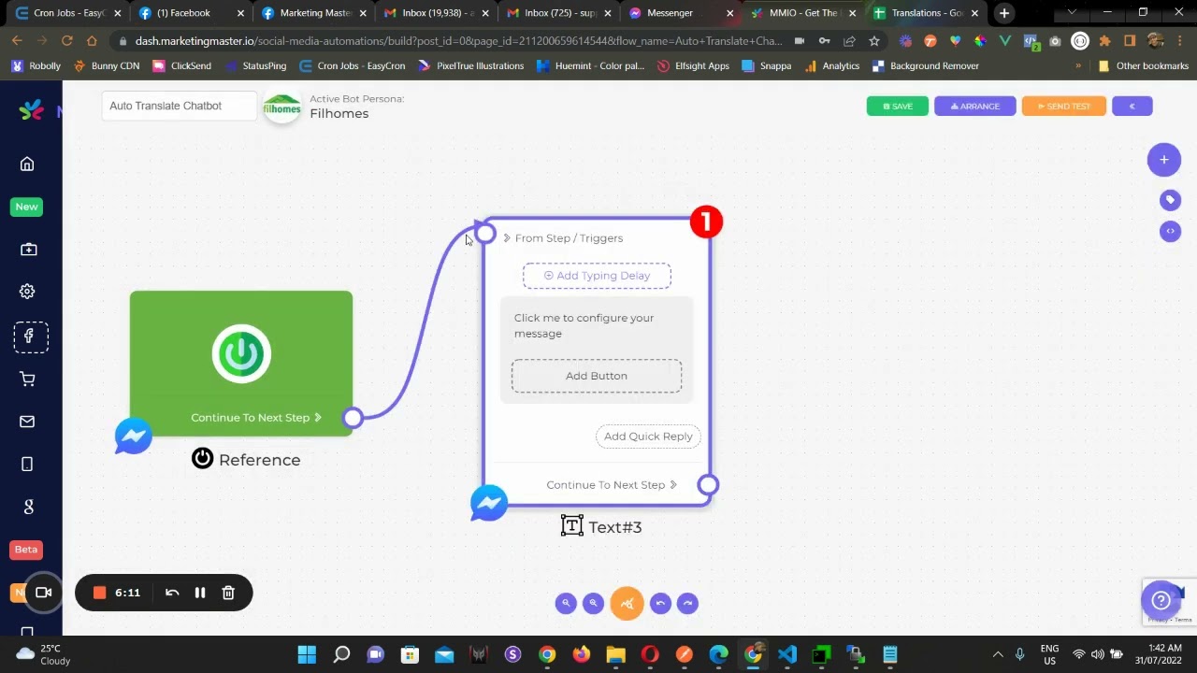Click the orange center-view button in the bottom toolbar
The height and width of the screenshot is (673, 1197).
(x=627, y=604)
